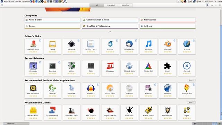Open the software search button
The width and height of the screenshot is (222, 125).
coord(207,5)
